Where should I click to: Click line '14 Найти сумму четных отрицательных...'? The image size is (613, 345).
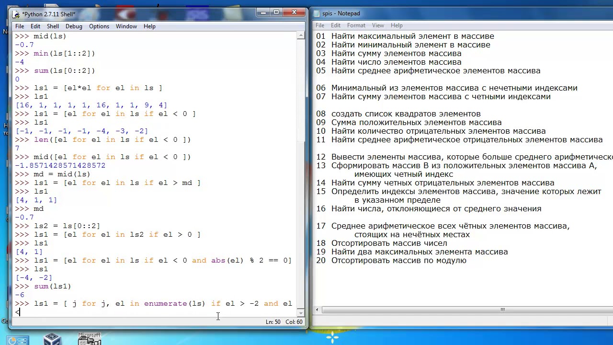[435, 183]
